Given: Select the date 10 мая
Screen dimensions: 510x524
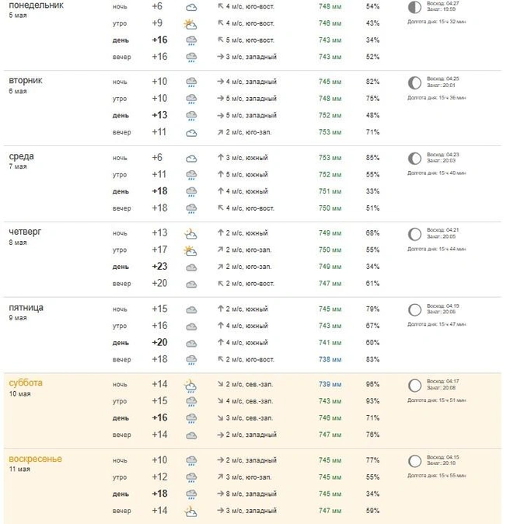Looking at the screenshot, I should [19, 393].
